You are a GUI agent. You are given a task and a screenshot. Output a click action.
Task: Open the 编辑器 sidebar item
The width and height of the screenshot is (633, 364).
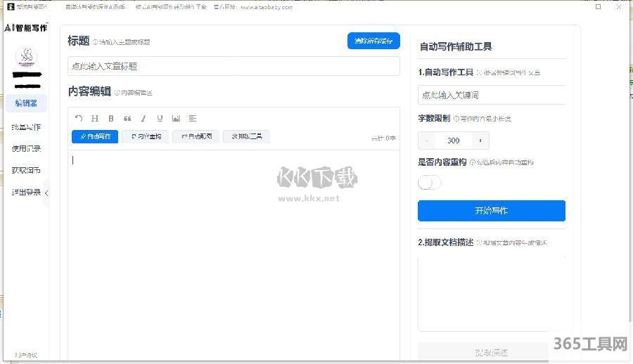(26, 103)
